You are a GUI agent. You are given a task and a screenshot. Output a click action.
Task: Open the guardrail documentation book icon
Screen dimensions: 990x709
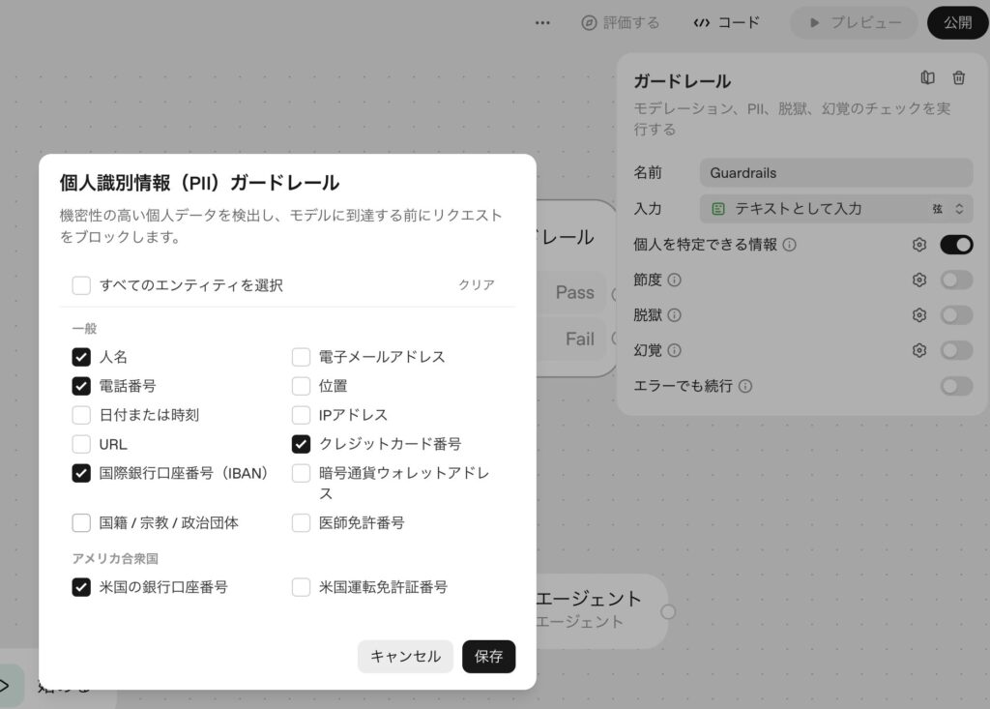(928, 78)
